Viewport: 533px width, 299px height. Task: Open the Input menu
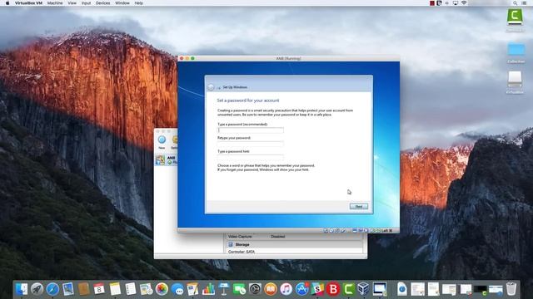pyautogui.click(x=86, y=3)
